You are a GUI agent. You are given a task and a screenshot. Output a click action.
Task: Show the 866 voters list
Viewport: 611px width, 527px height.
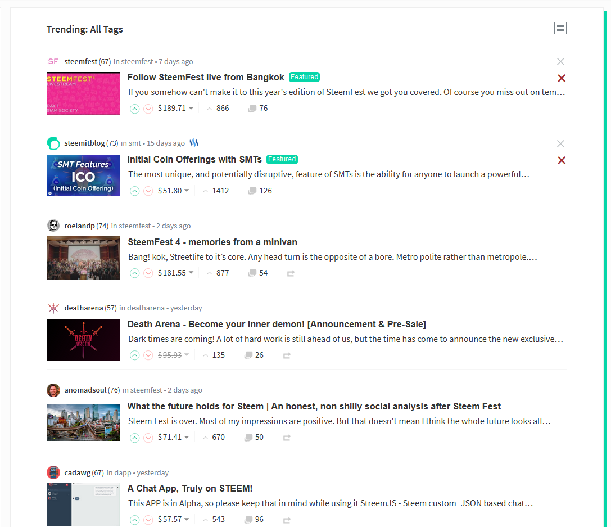pos(218,109)
